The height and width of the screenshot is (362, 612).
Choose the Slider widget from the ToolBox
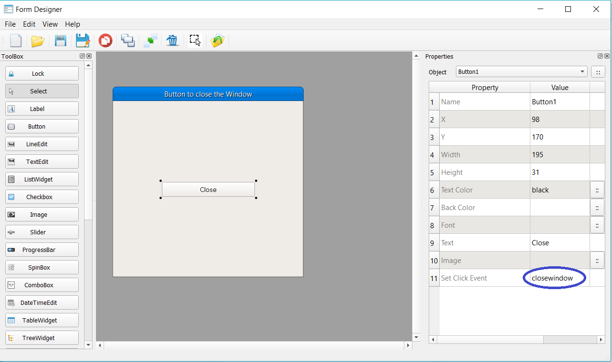pos(42,232)
